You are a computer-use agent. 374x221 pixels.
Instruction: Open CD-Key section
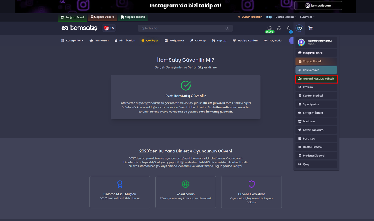198,41
